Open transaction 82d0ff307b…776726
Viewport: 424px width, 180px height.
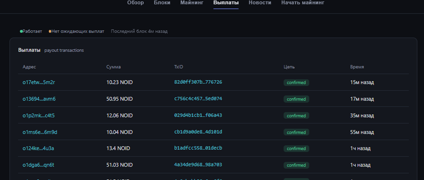198,82
